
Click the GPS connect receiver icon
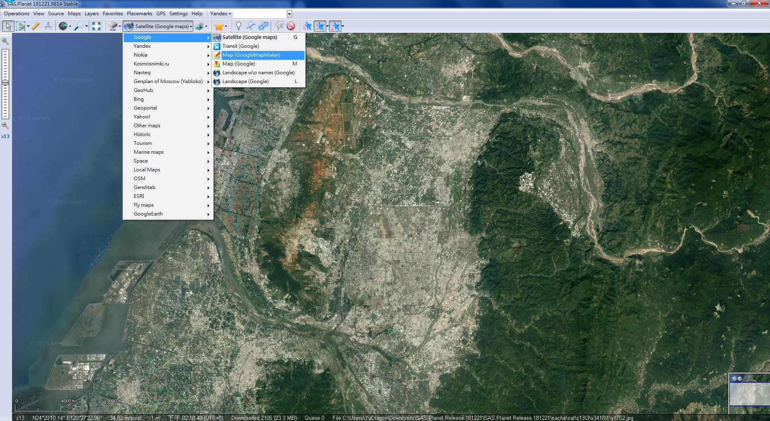click(x=307, y=26)
